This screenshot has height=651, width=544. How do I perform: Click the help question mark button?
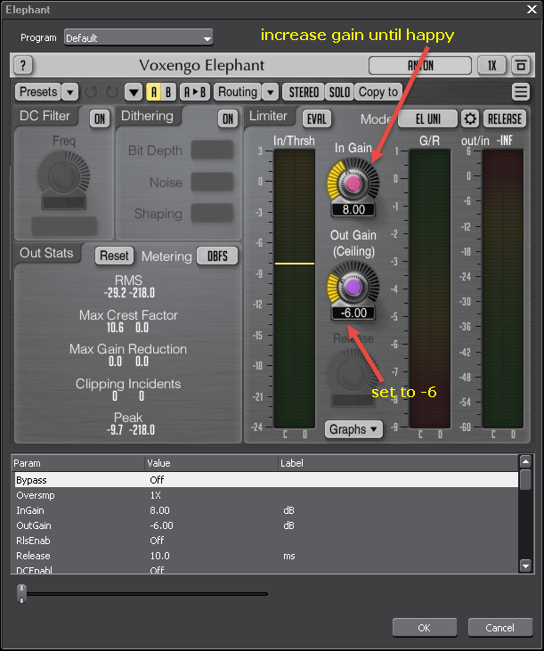[24, 66]
